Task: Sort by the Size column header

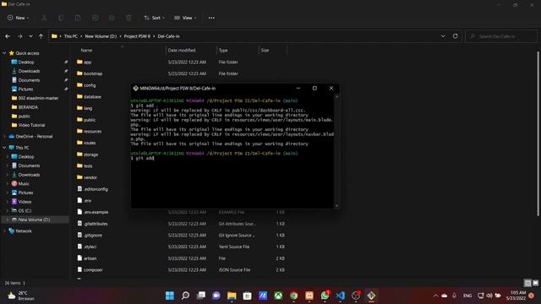Action: pos(265,51)
